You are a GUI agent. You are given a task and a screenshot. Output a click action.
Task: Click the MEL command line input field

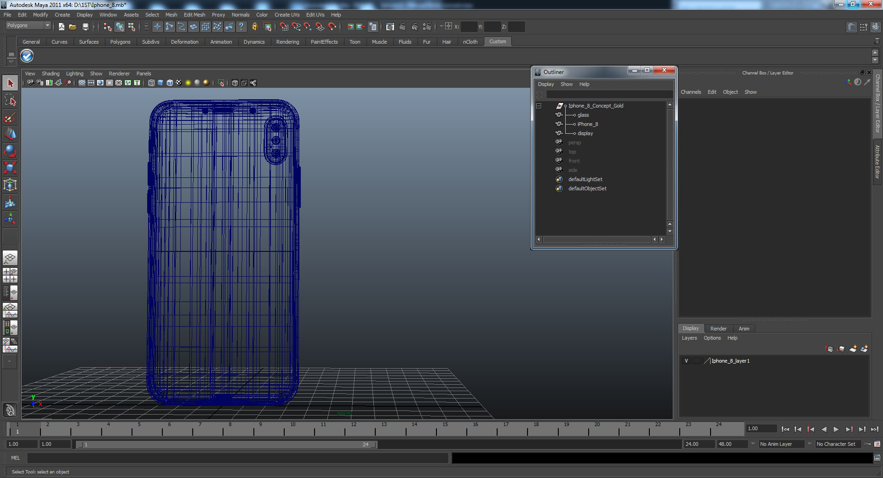point(237,458)
